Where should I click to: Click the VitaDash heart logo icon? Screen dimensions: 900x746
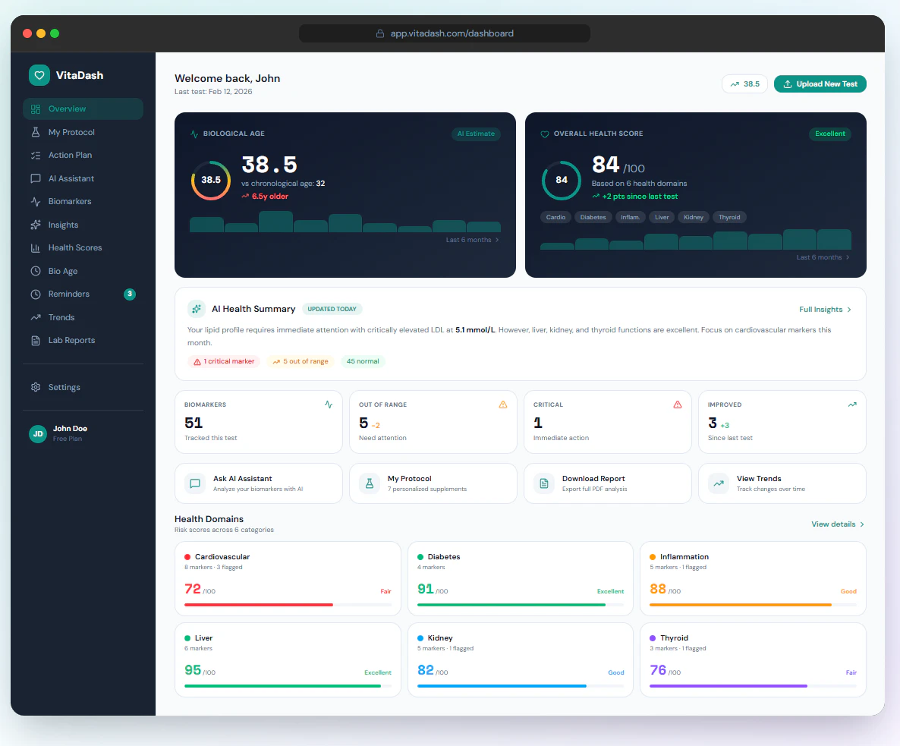[39, 75]
